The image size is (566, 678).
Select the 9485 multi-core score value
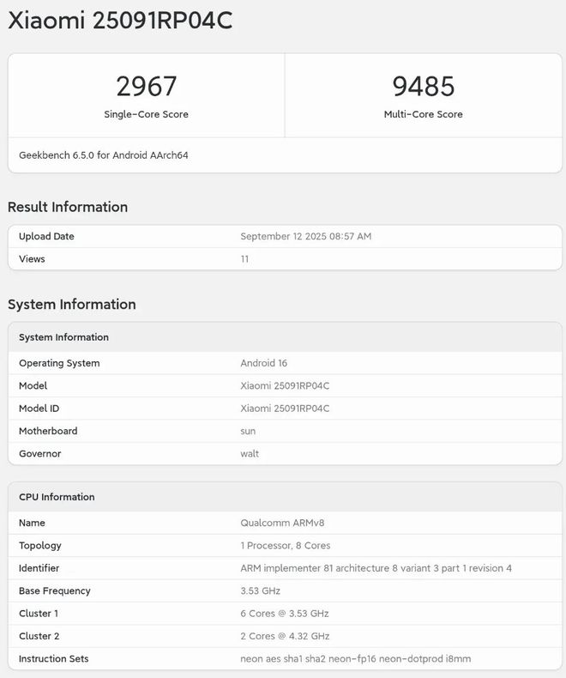tap(424, 86)
